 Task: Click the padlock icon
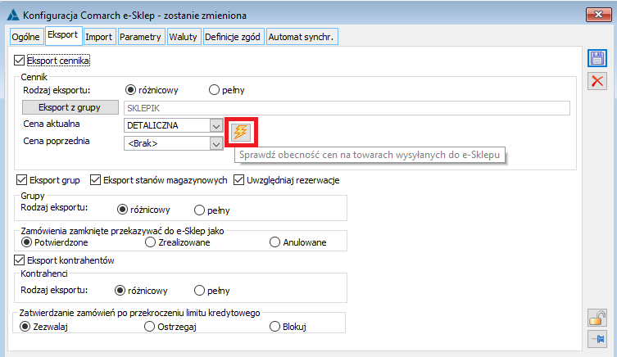[x=597, y=318]
